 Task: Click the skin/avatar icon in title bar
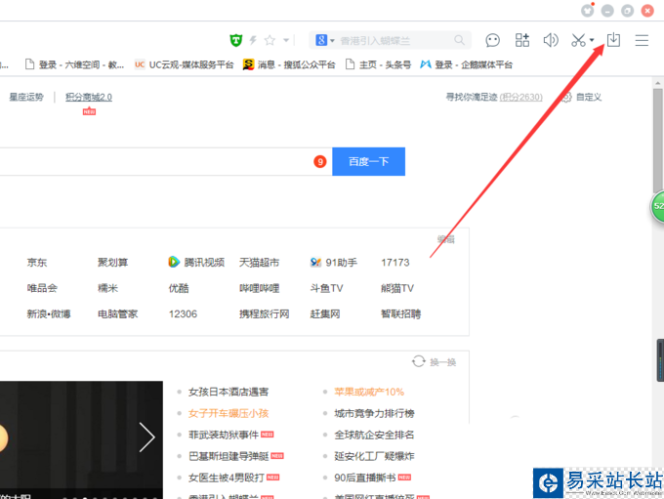[588, 10]
